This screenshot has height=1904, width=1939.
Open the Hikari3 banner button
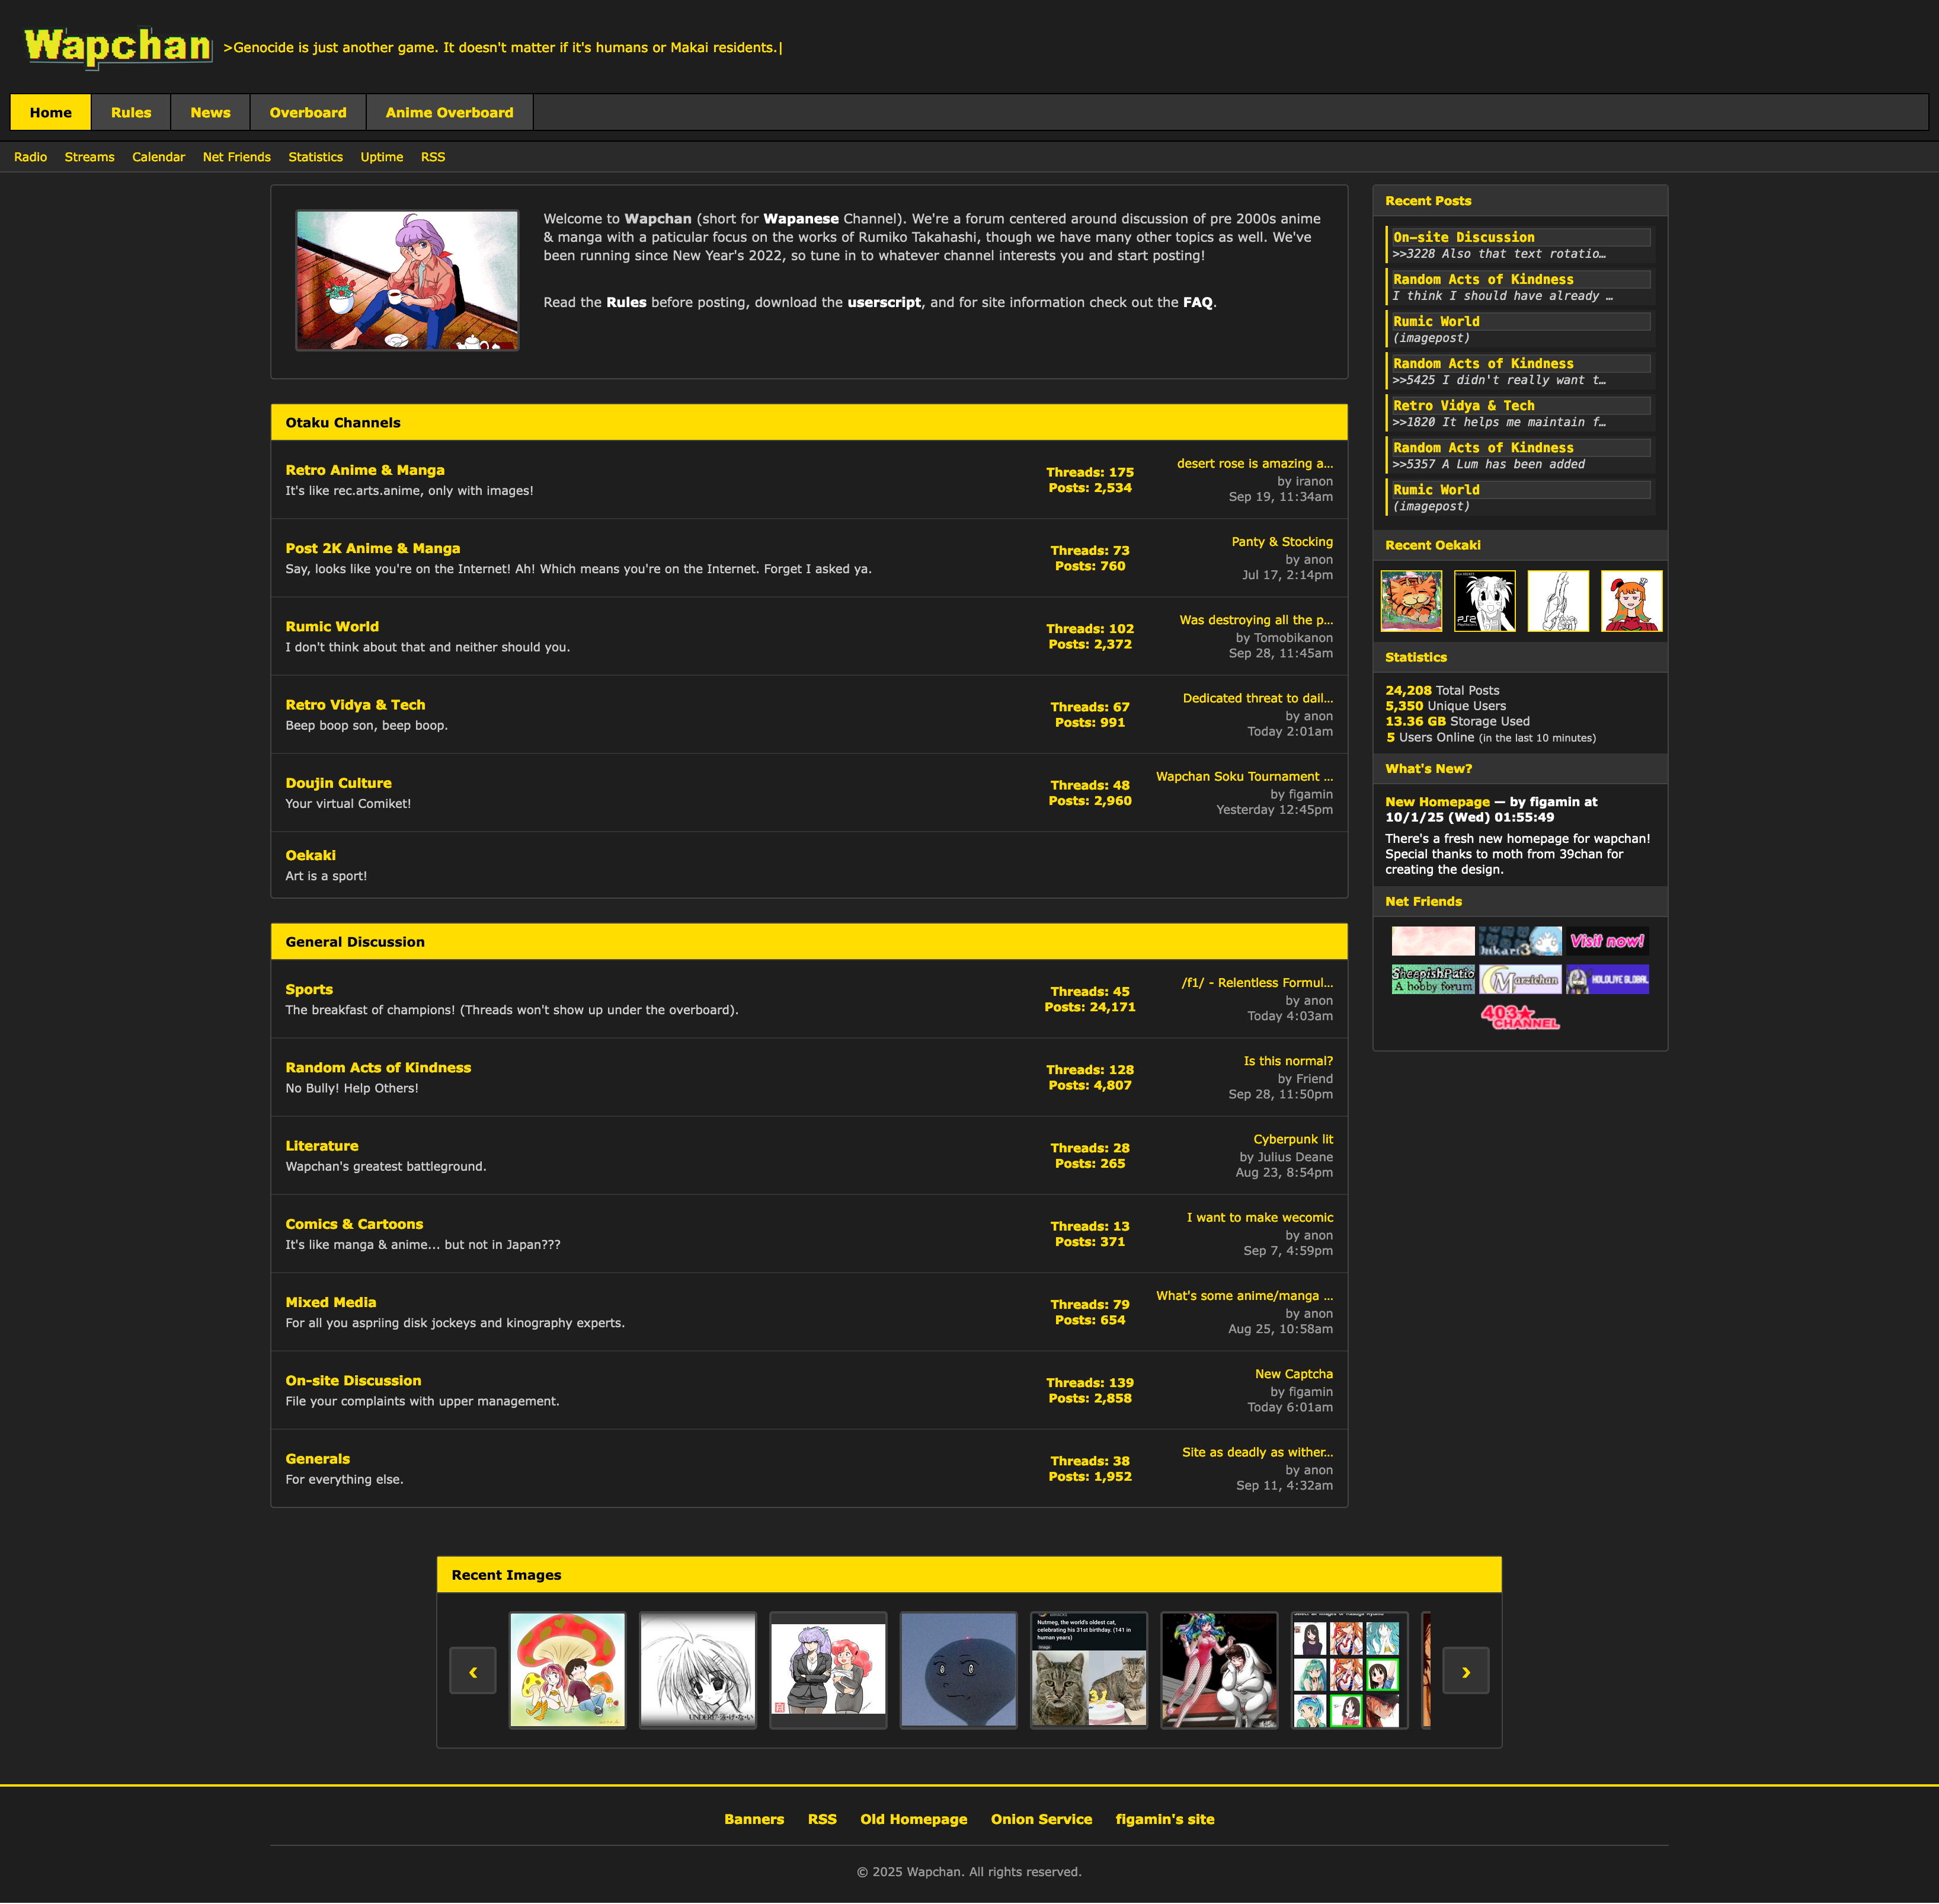(1519, 941)
